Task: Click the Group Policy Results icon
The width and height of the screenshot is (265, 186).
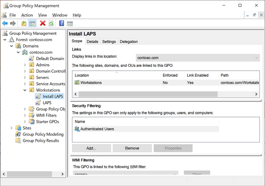Action: coord(18,140)
